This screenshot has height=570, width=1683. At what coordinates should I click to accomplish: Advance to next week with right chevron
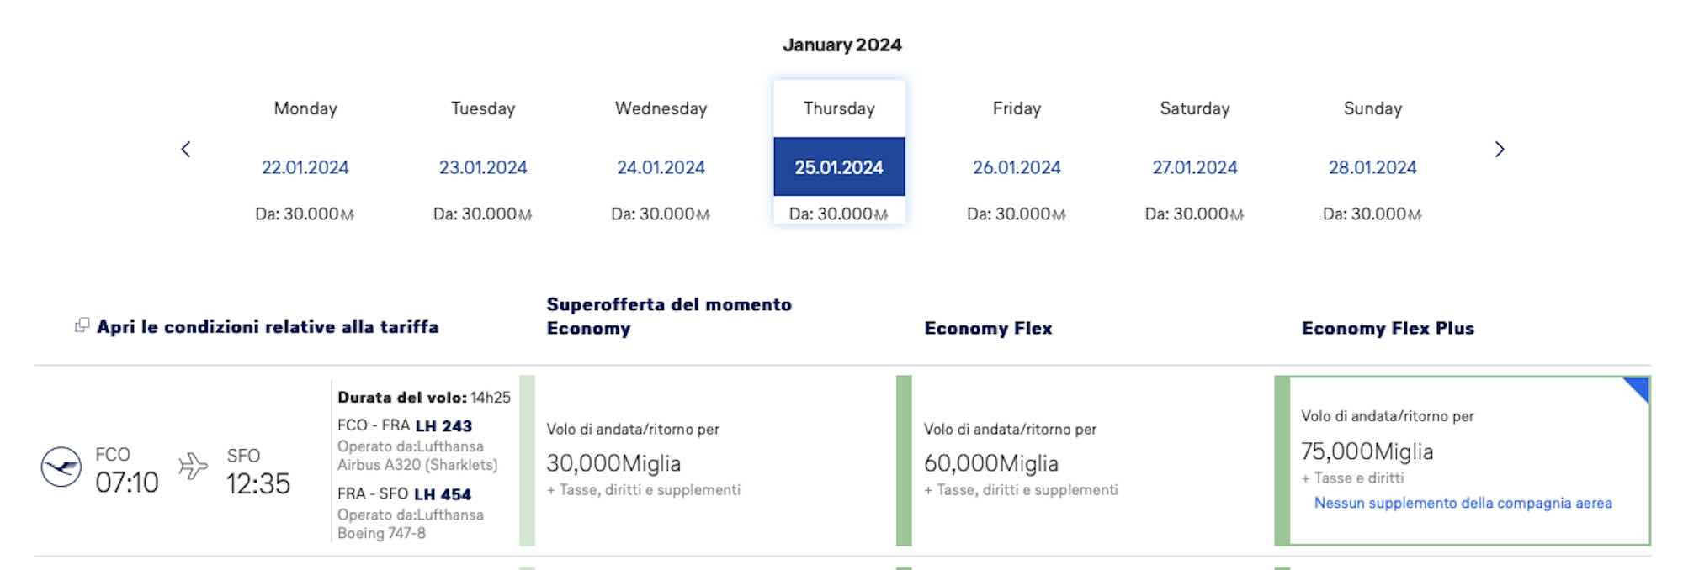click(x=1499, y=150)
